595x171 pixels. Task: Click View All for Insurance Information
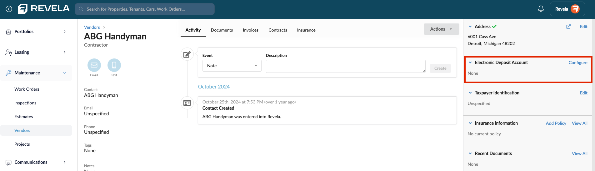click(580, 123)
